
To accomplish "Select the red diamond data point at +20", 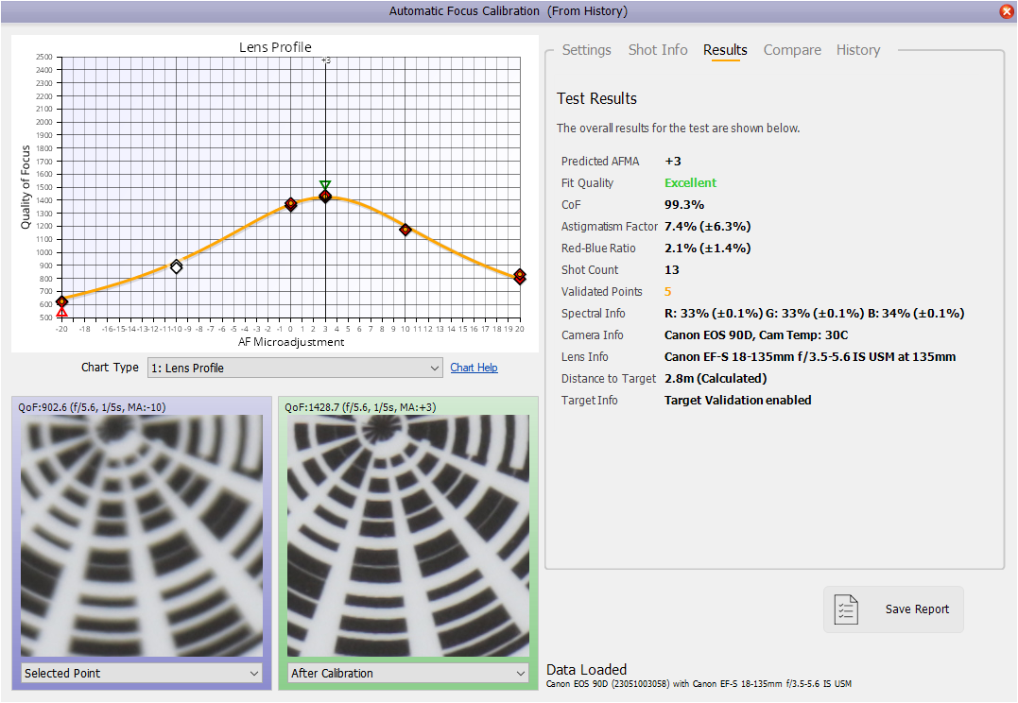I will coord(519,276).
